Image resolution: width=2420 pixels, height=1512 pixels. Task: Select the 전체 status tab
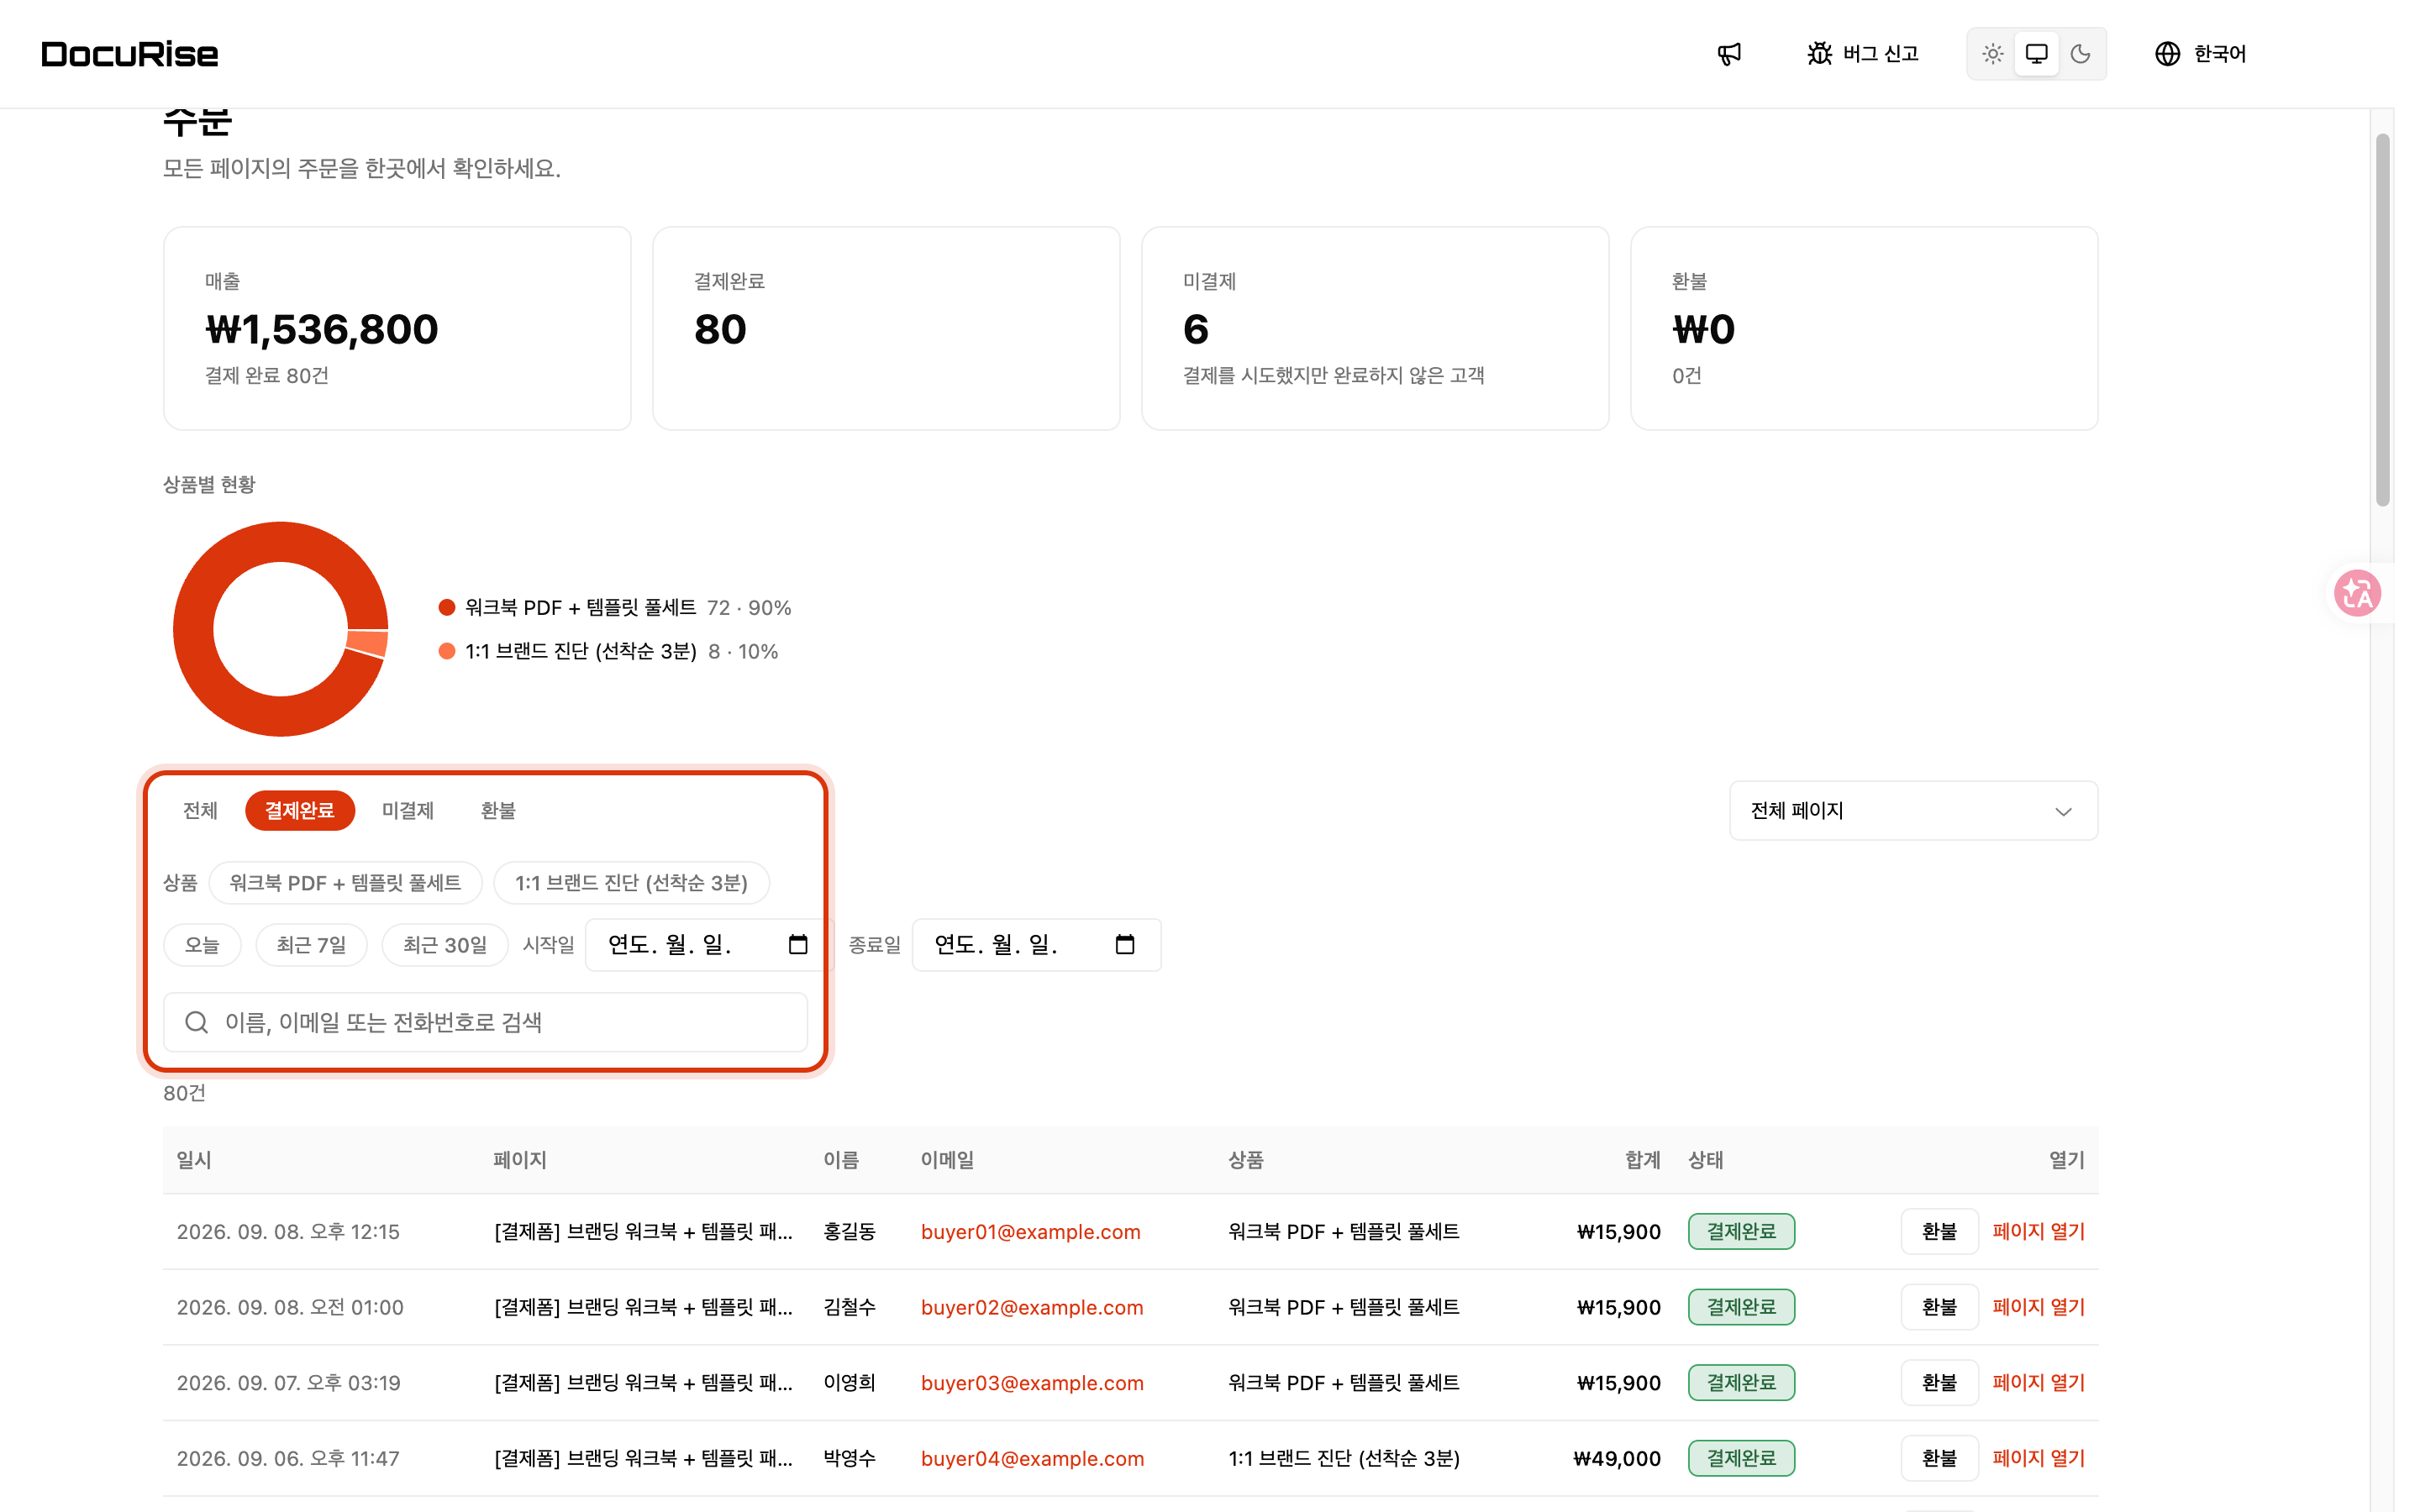tap(200, 810)
